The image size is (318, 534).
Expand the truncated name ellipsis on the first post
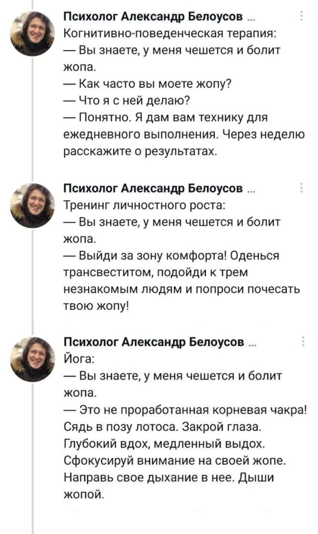(251, 20)
